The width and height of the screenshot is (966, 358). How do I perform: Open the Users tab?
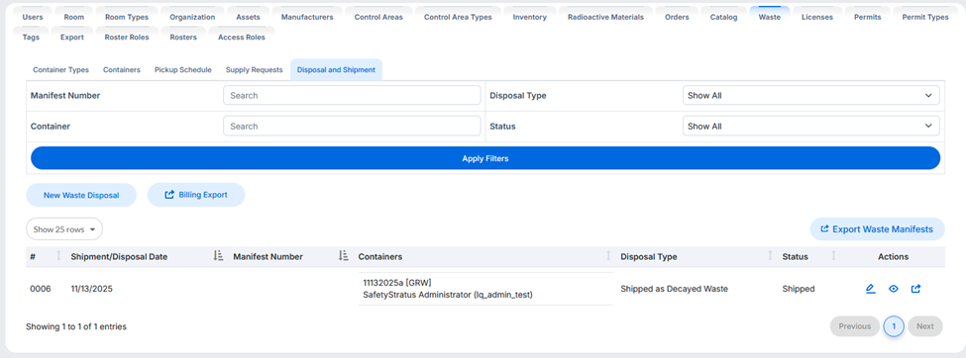coord(33,17)
